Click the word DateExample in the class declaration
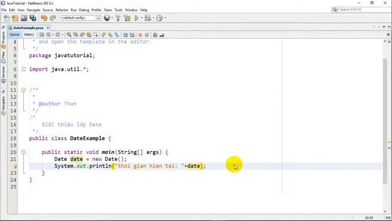 click(87, 138)
